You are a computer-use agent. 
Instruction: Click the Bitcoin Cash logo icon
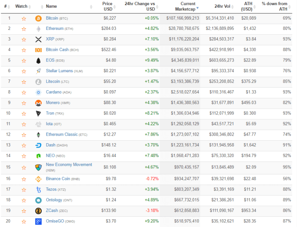coord(38,50)
